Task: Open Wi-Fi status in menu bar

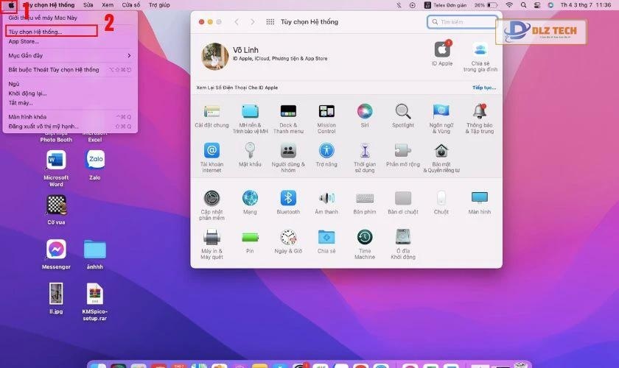Action: (x=508, y=5)
